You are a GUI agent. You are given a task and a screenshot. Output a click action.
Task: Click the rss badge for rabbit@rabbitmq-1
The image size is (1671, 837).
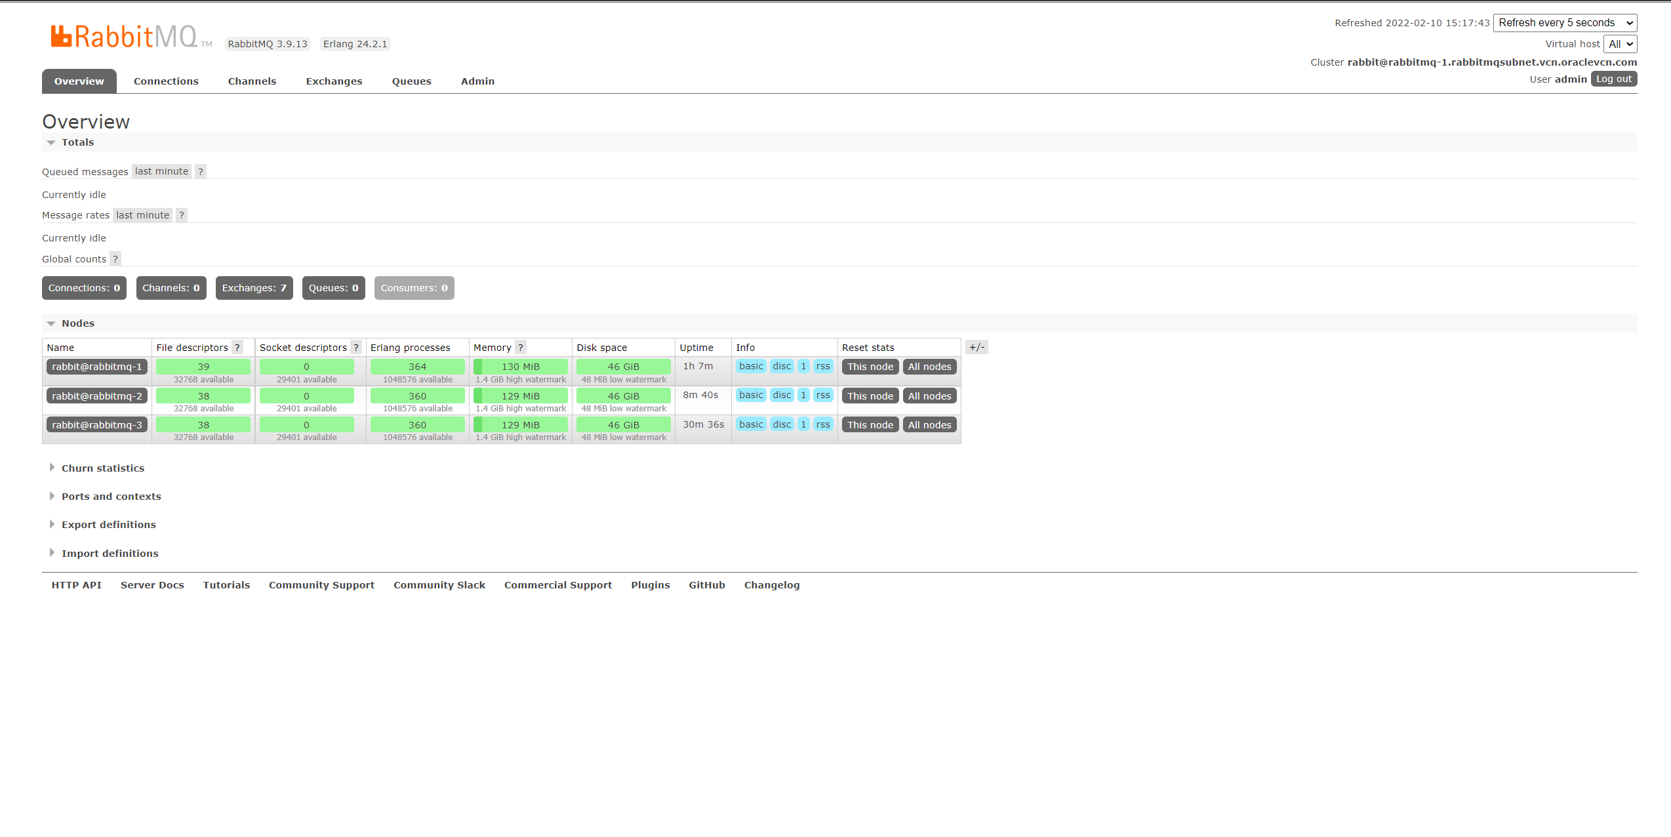(822, 366)
